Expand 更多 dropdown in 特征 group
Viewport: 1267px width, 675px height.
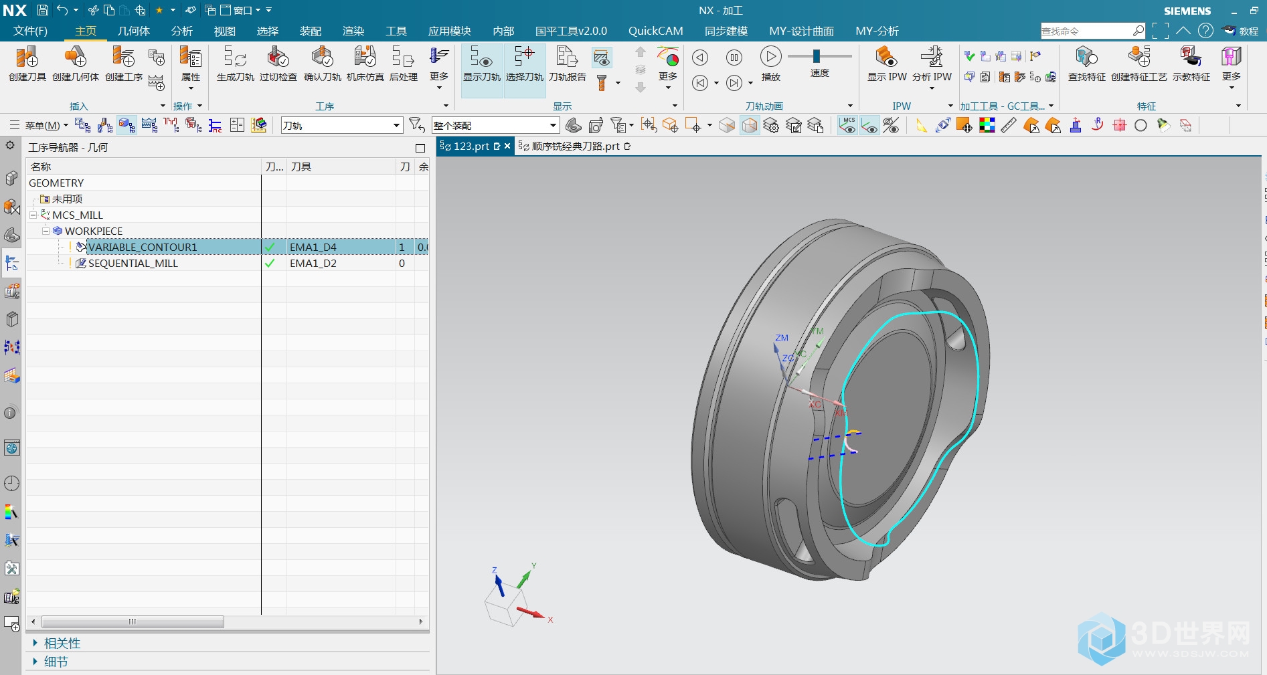tap(1231, 67)
